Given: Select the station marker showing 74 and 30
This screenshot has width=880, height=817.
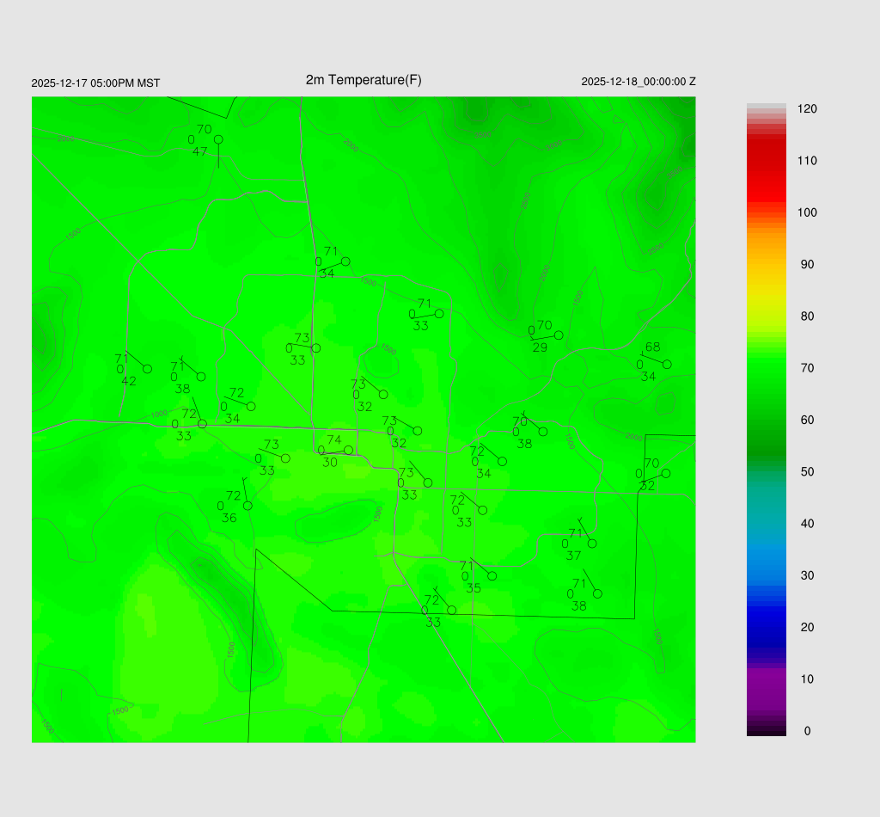Looking at the screenshot, I should pos(348,450).
